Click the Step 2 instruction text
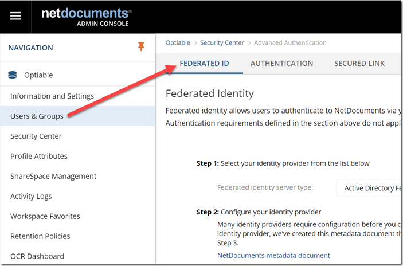403x266 pixels. tap(259, 212)
